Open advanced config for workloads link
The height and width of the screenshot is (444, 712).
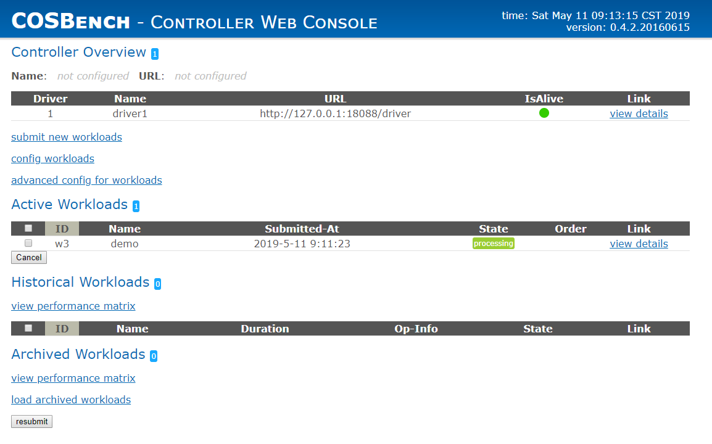pyautogui.click(x=87, y=180)
